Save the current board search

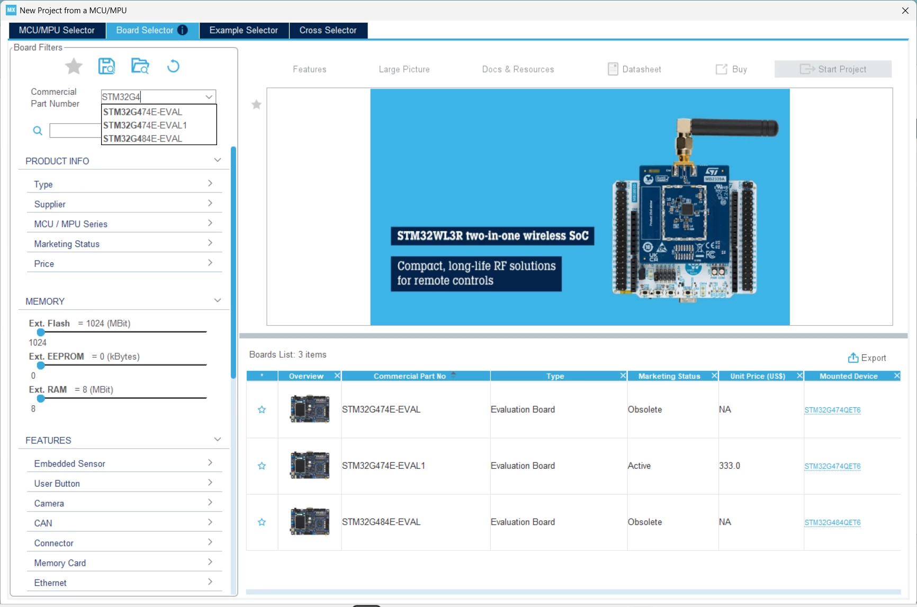(x=106, y=66)
